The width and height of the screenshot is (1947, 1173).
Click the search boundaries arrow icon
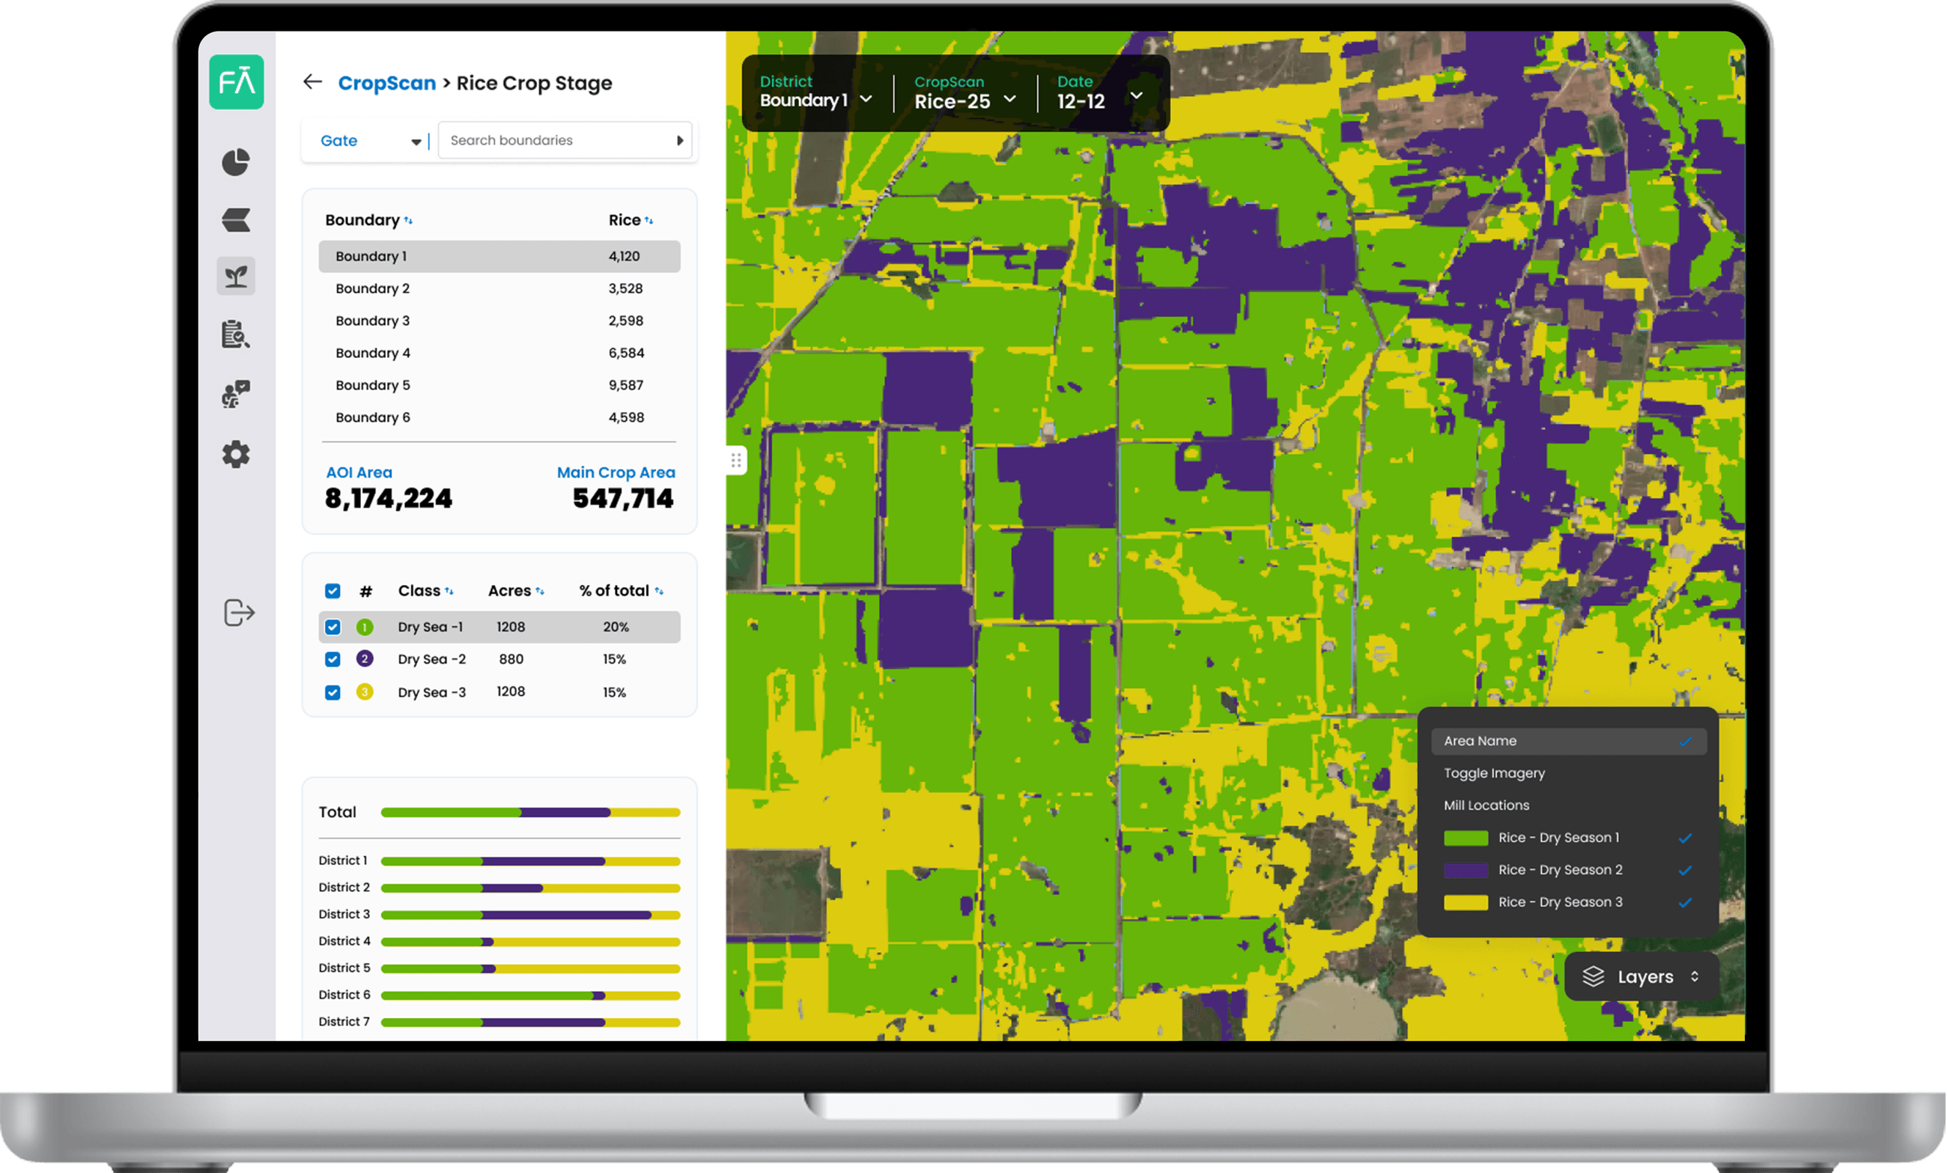point(679,141)
